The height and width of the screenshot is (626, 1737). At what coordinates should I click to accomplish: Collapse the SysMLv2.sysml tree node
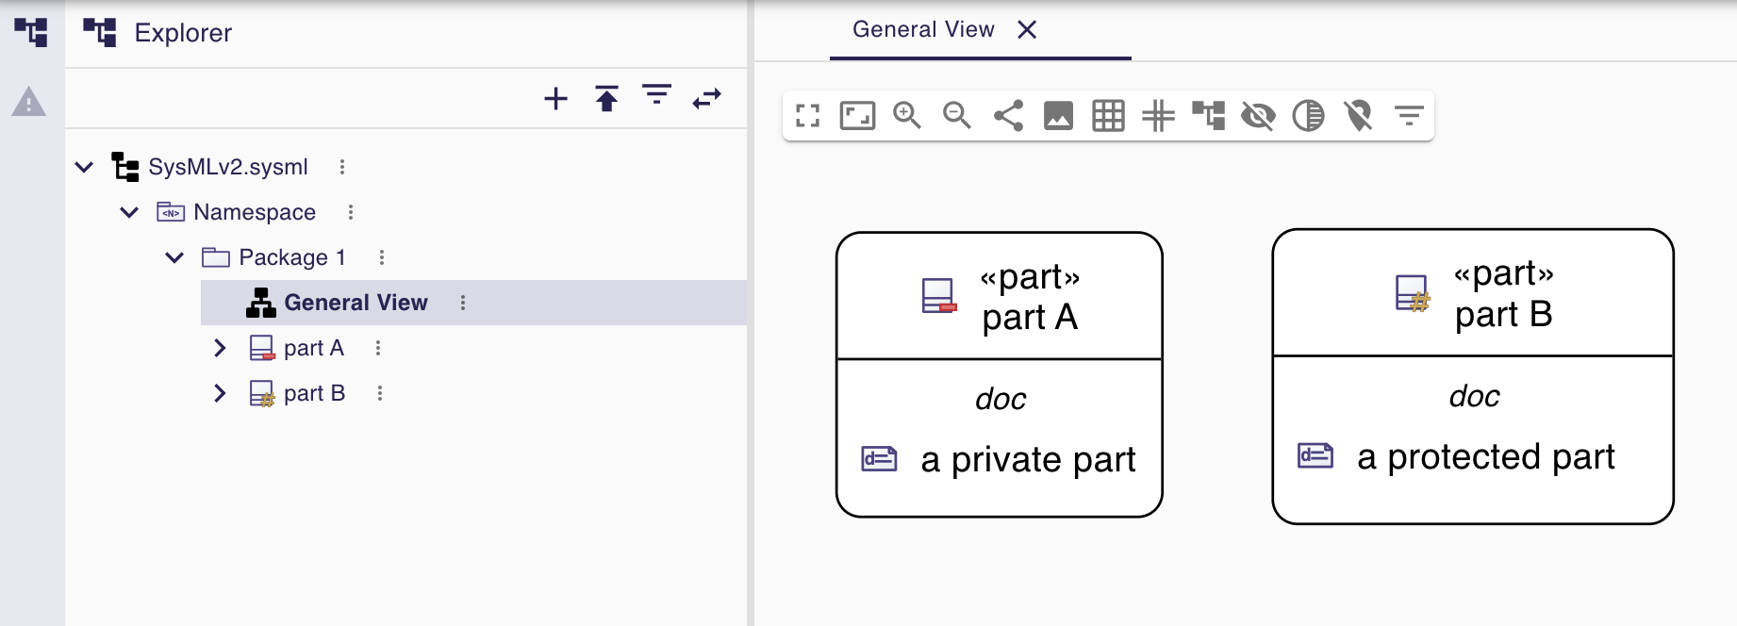(x=84, y=167)
